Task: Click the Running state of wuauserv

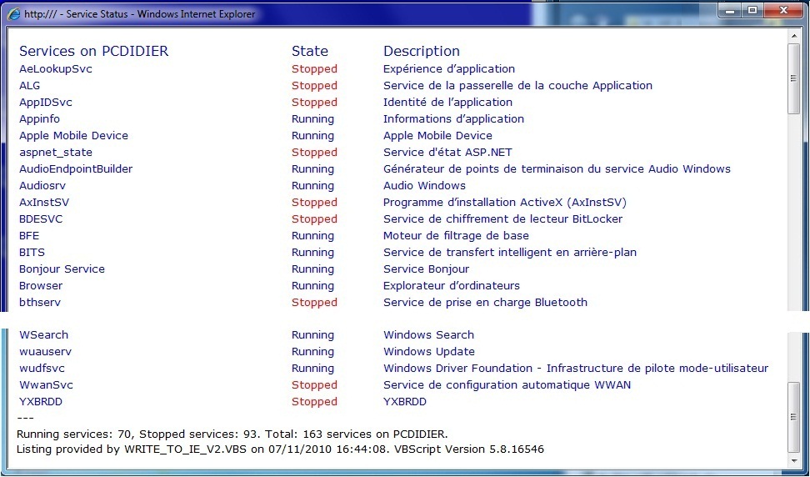Action: 312,352
